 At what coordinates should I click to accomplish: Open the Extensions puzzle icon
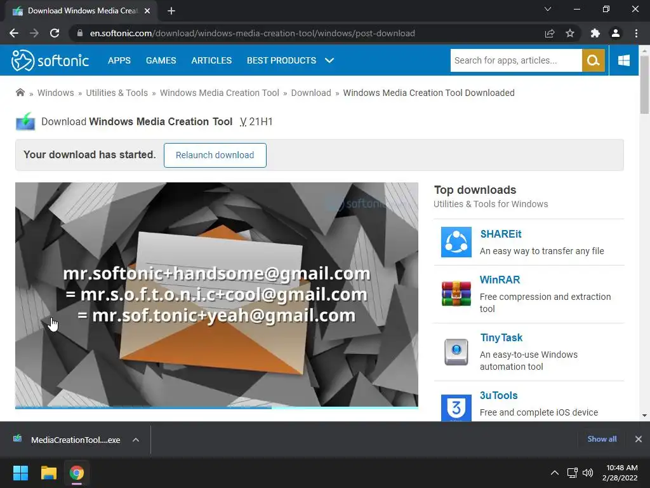(x=595, y=33)
